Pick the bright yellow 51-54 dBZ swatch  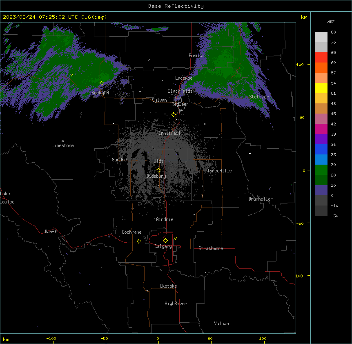tap(321, 88)
